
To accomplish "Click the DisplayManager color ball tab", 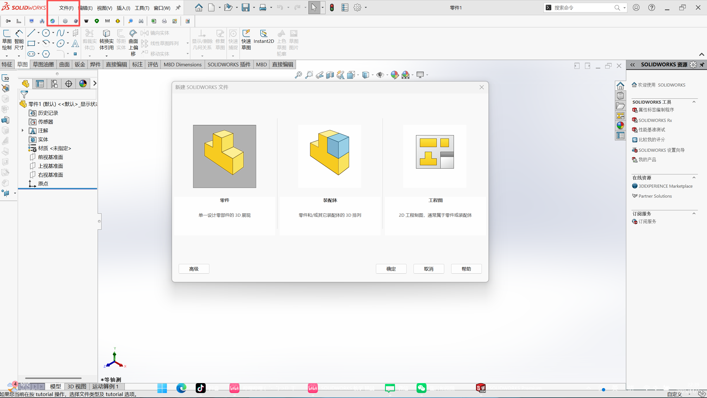I will tap(83, 83).
